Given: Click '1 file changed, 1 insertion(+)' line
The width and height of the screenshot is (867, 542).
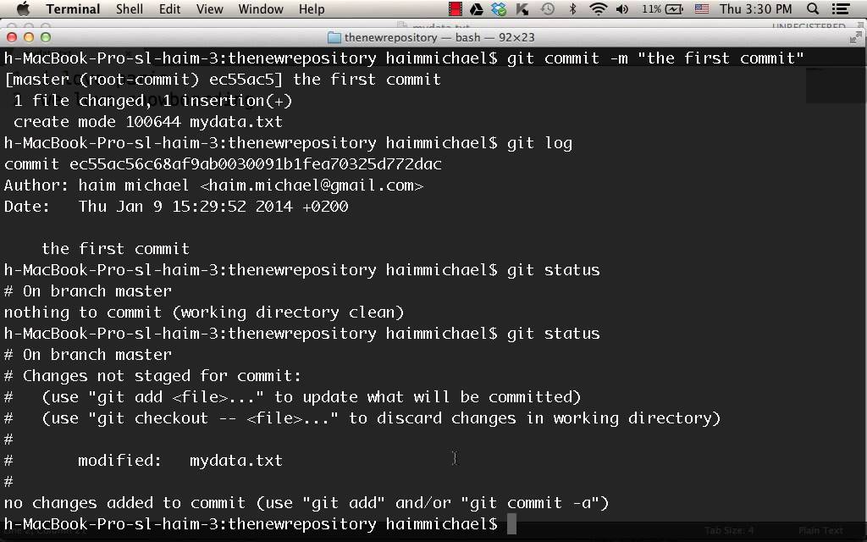Looking at the screenshot, I should (152, 101).
